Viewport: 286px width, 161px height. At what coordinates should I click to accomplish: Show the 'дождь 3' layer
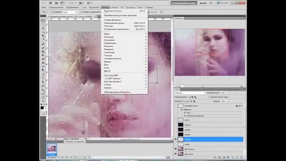(176, 125)
